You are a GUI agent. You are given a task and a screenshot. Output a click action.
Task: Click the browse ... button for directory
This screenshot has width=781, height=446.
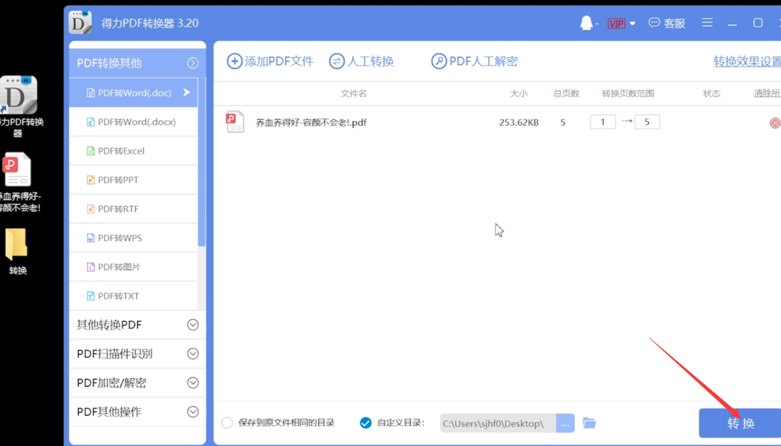tap(565, 423)
